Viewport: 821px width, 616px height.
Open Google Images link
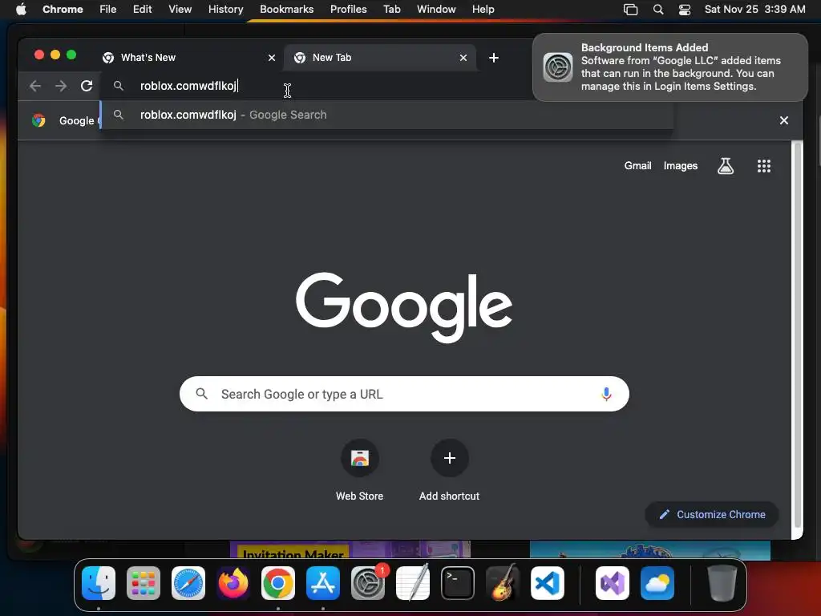click(680, 166)
